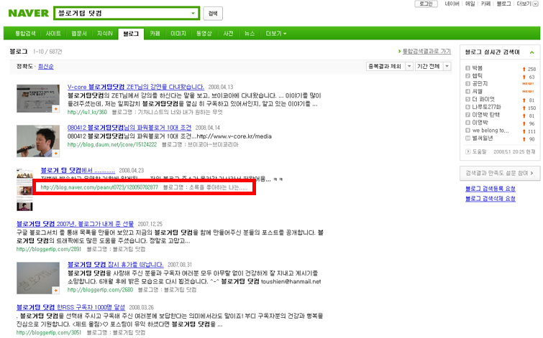Click the plus icon on the 휴가 thumbnail

point(55,291)
